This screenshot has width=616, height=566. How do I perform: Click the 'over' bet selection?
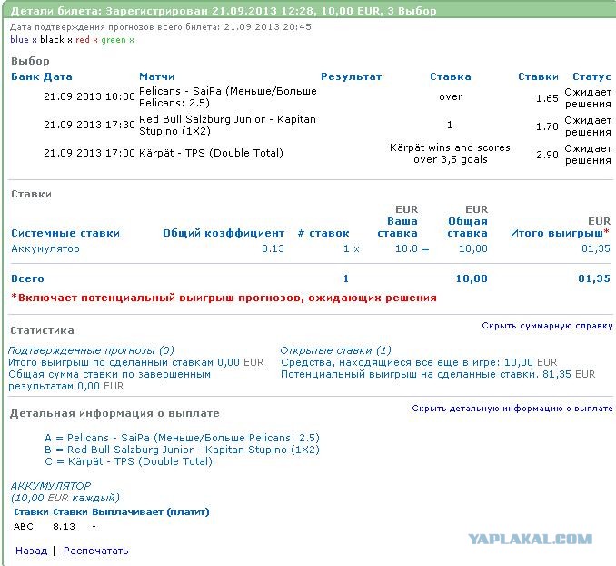tap(451, 96)
